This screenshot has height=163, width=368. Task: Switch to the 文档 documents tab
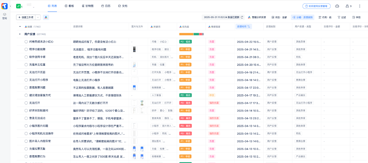[x=123, y=6]
